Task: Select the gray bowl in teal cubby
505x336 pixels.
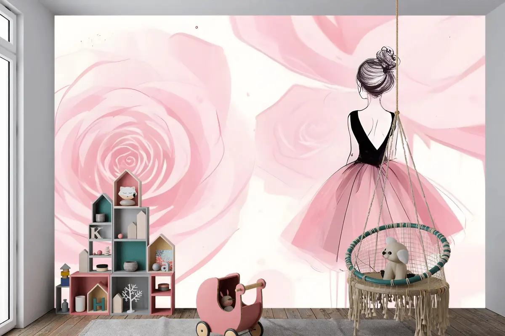Action: (x=130, y=266)
